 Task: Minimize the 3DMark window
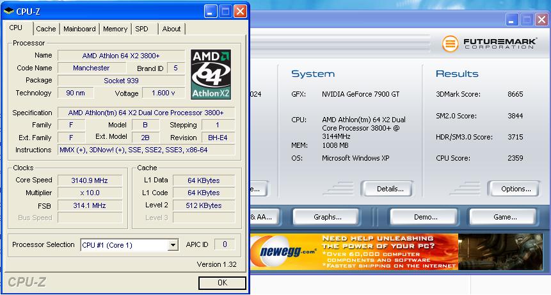coord(512,20)
